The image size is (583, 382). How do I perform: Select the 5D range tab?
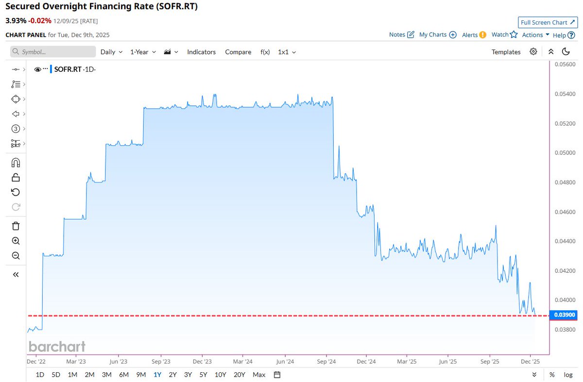tap(56, 375)
